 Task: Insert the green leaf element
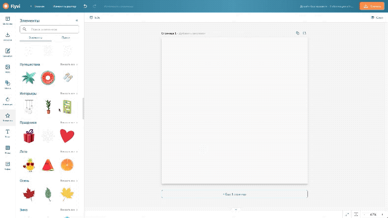pos(48,194)
